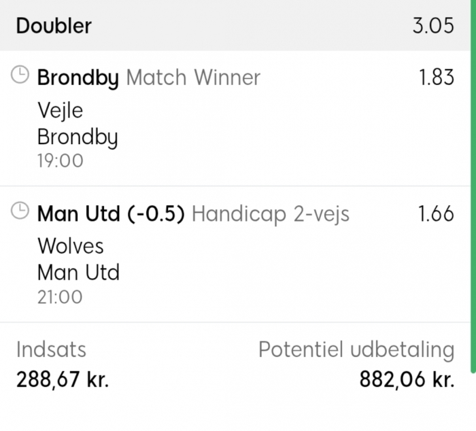Screen dimensions: 476x431
Task: Click the 1.83 odds for Brondby
Action: [x=436, y=77]
